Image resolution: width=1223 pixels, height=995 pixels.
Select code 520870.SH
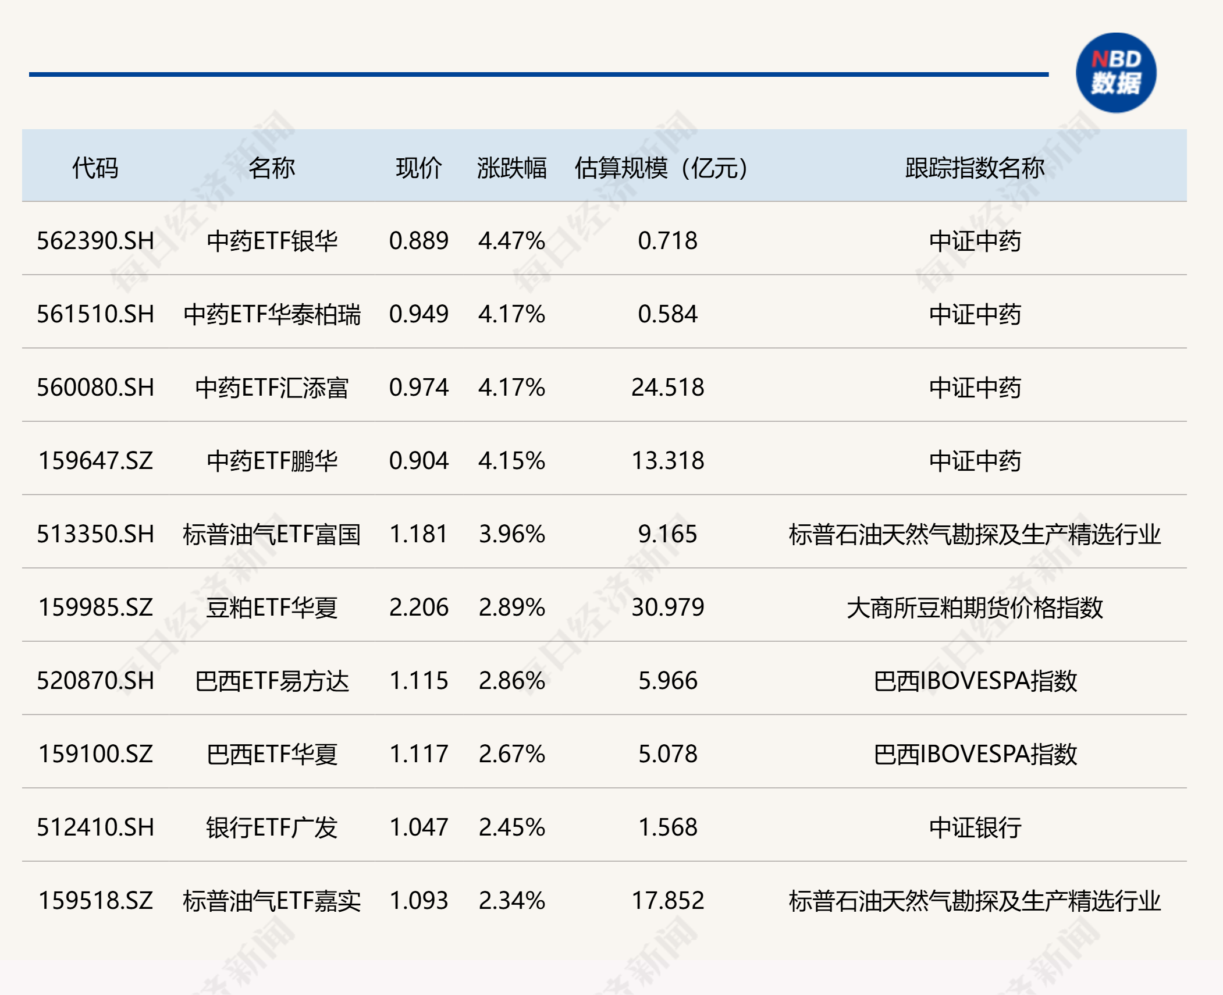95,681
